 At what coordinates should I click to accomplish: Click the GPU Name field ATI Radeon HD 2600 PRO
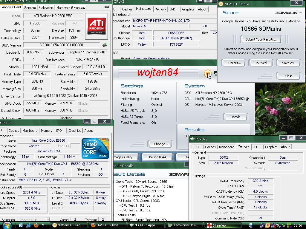tap(53, 16)
